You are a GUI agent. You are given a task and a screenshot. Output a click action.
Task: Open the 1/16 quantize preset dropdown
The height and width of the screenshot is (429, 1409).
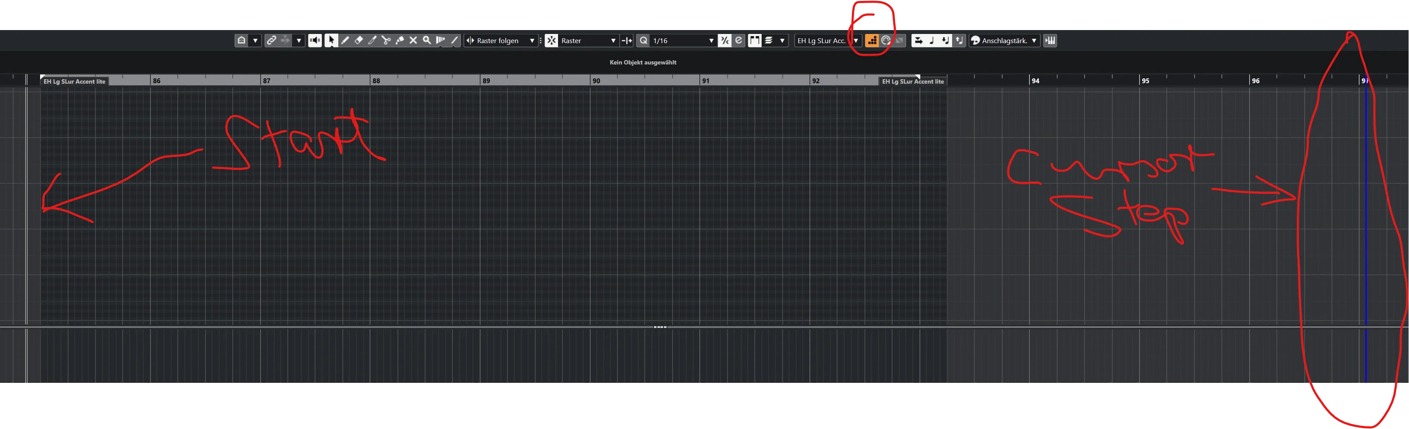point(684,41)
